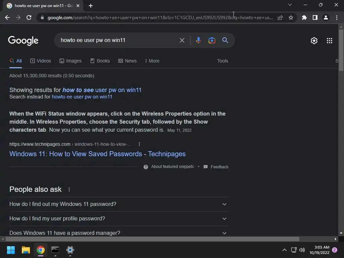Open the clock showing 3:05 AM
The width and height of the screenshot is (344, 258).
pos(319,250)
